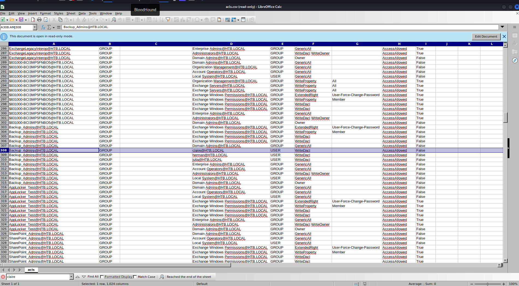This screenshot has height=286, width=519.
Task: Click the Pivot Table icon
Action: pyautogui.click(x=189, y=20)
